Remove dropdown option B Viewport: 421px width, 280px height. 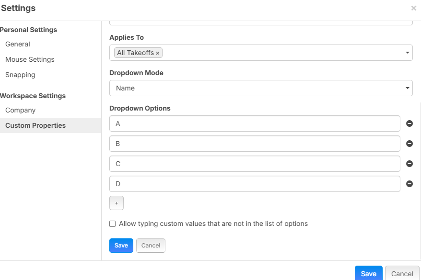(409, 144)
